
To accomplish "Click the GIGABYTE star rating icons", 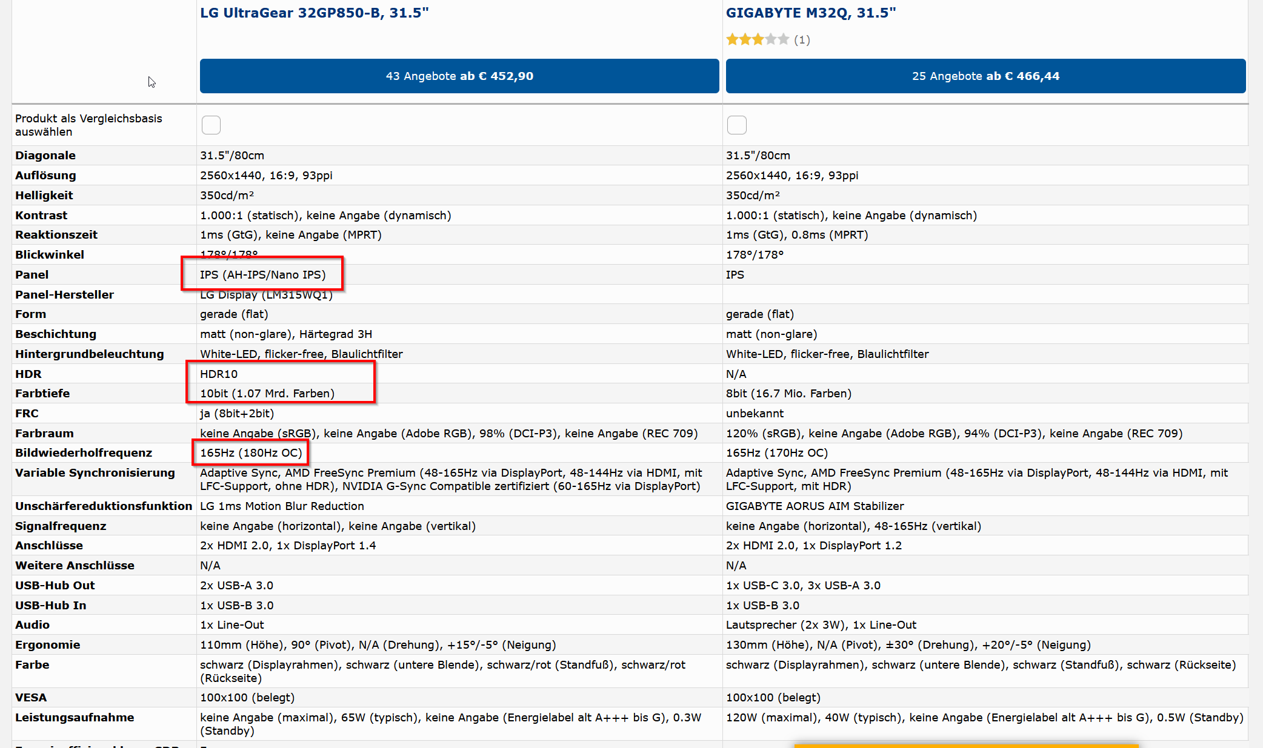I will click(757, 39).
